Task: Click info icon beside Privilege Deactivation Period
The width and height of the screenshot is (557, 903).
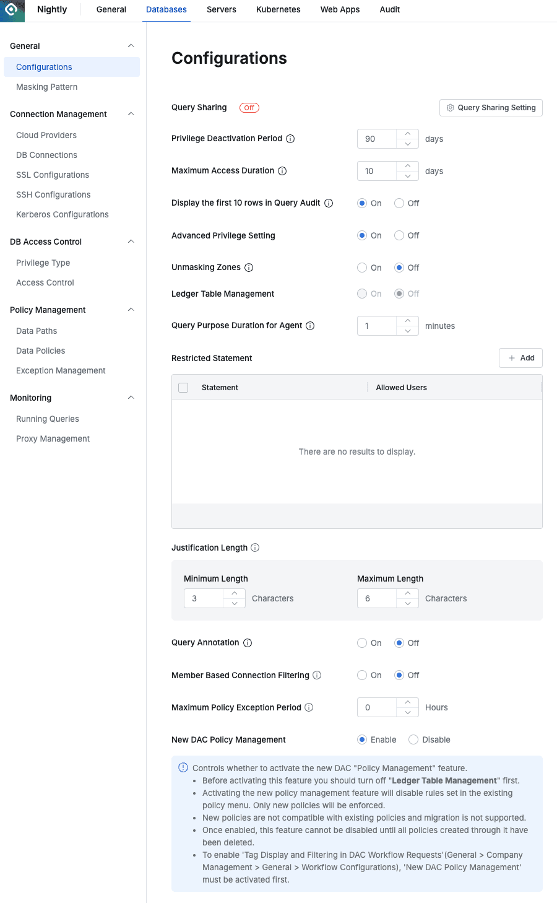Action: click(290, 139)
